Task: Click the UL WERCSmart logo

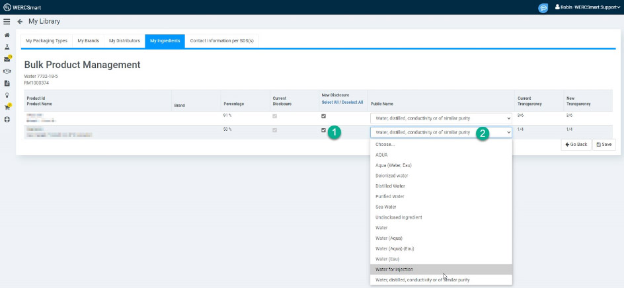Action: point(22,7)
